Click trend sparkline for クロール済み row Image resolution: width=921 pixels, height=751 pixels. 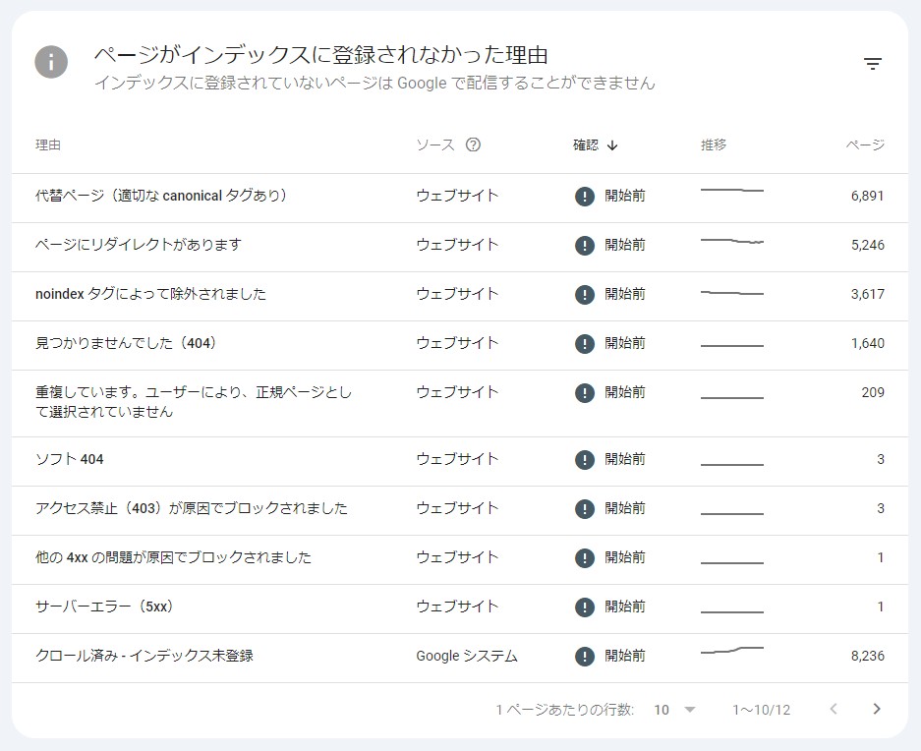coord(732,650)
